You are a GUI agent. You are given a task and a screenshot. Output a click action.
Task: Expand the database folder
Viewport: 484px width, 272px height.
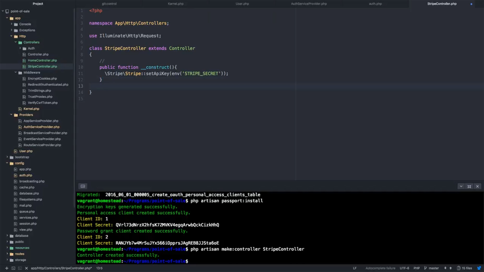(x=7, y=236)
